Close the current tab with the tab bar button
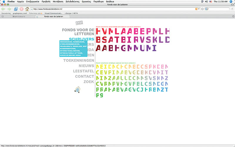Screen dimensions: 235x147 233,16
